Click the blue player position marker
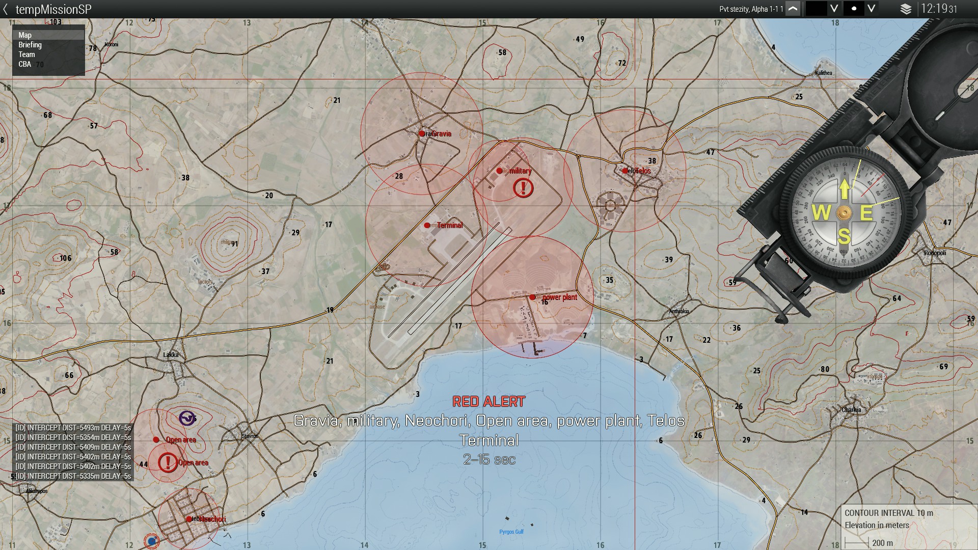This screenshot has height=550, width=978. point(151,541)
